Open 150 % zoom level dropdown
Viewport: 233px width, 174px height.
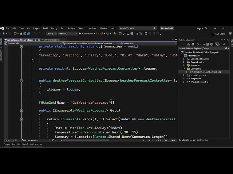[x=9, y=140]
